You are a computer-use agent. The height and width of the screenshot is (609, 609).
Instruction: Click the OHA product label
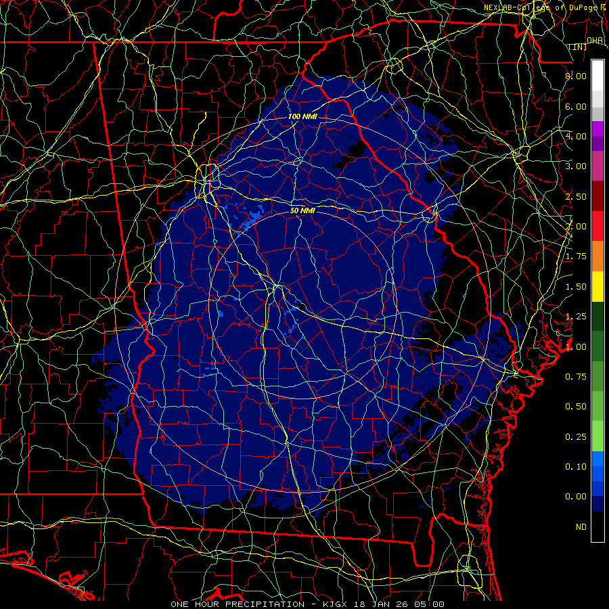tap(595, 40)
